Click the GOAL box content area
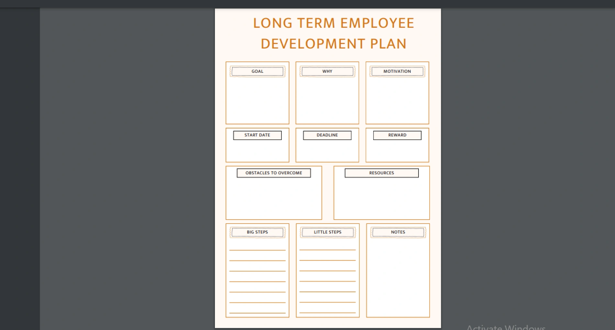 (x=257, y=97)
